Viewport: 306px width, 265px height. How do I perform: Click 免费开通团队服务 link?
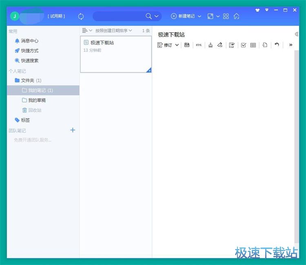[33, 140]
